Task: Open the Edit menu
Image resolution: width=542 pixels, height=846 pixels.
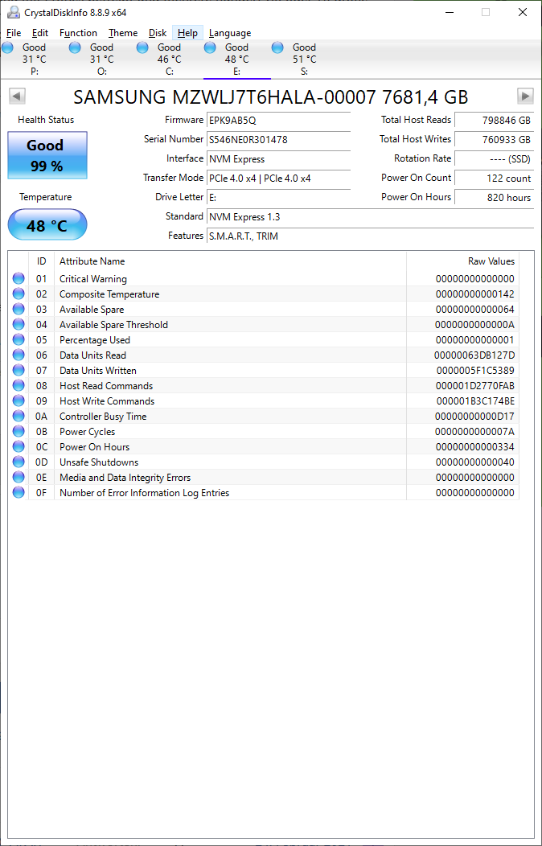Action: (40, 33)
